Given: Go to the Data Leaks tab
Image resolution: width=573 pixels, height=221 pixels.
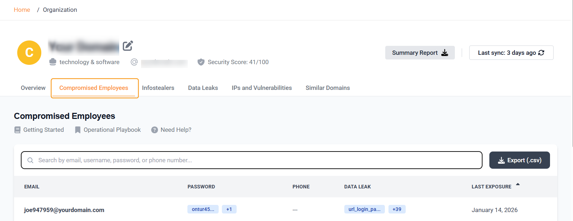Looking at the screenshot, I should point(203,88).
